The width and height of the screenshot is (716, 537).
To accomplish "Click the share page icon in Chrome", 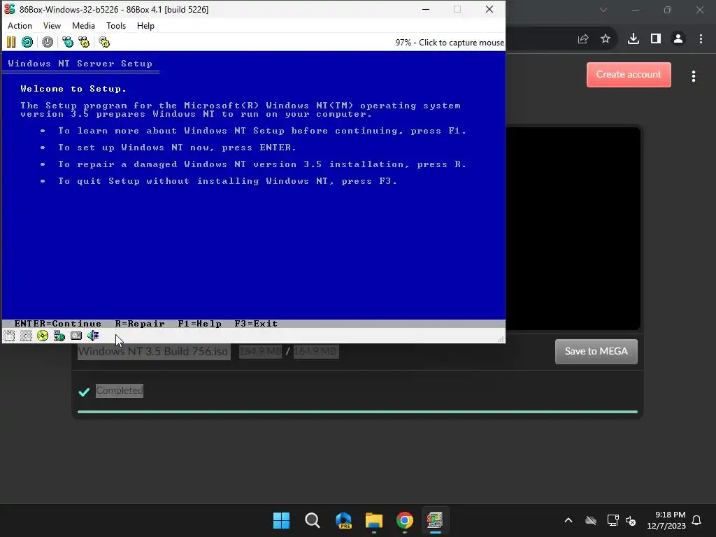I will tap(583, 39).
